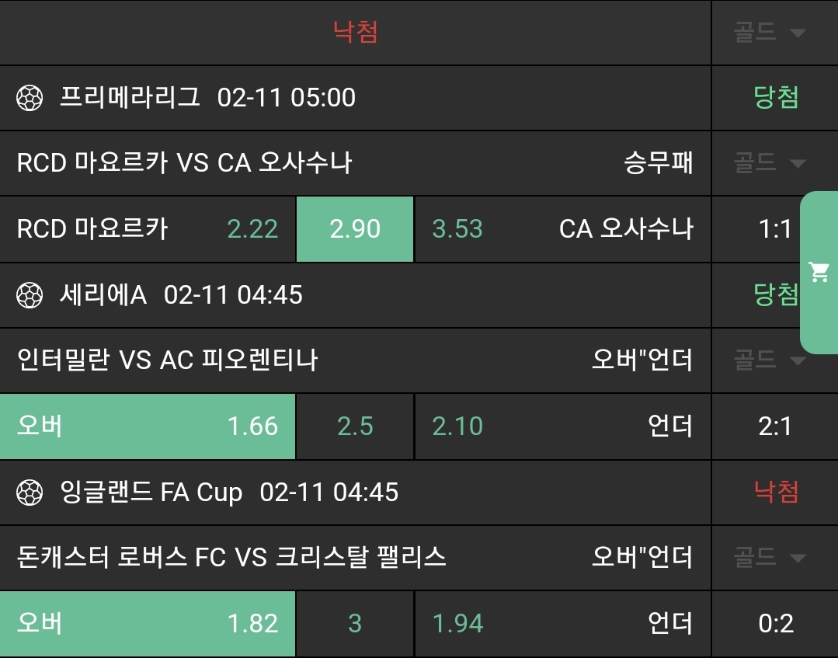Open the 골드 dropdown for the 돈캐스터 match

tap(770, 557)
